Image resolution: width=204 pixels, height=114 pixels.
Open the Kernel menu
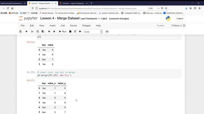pos(73,26)
